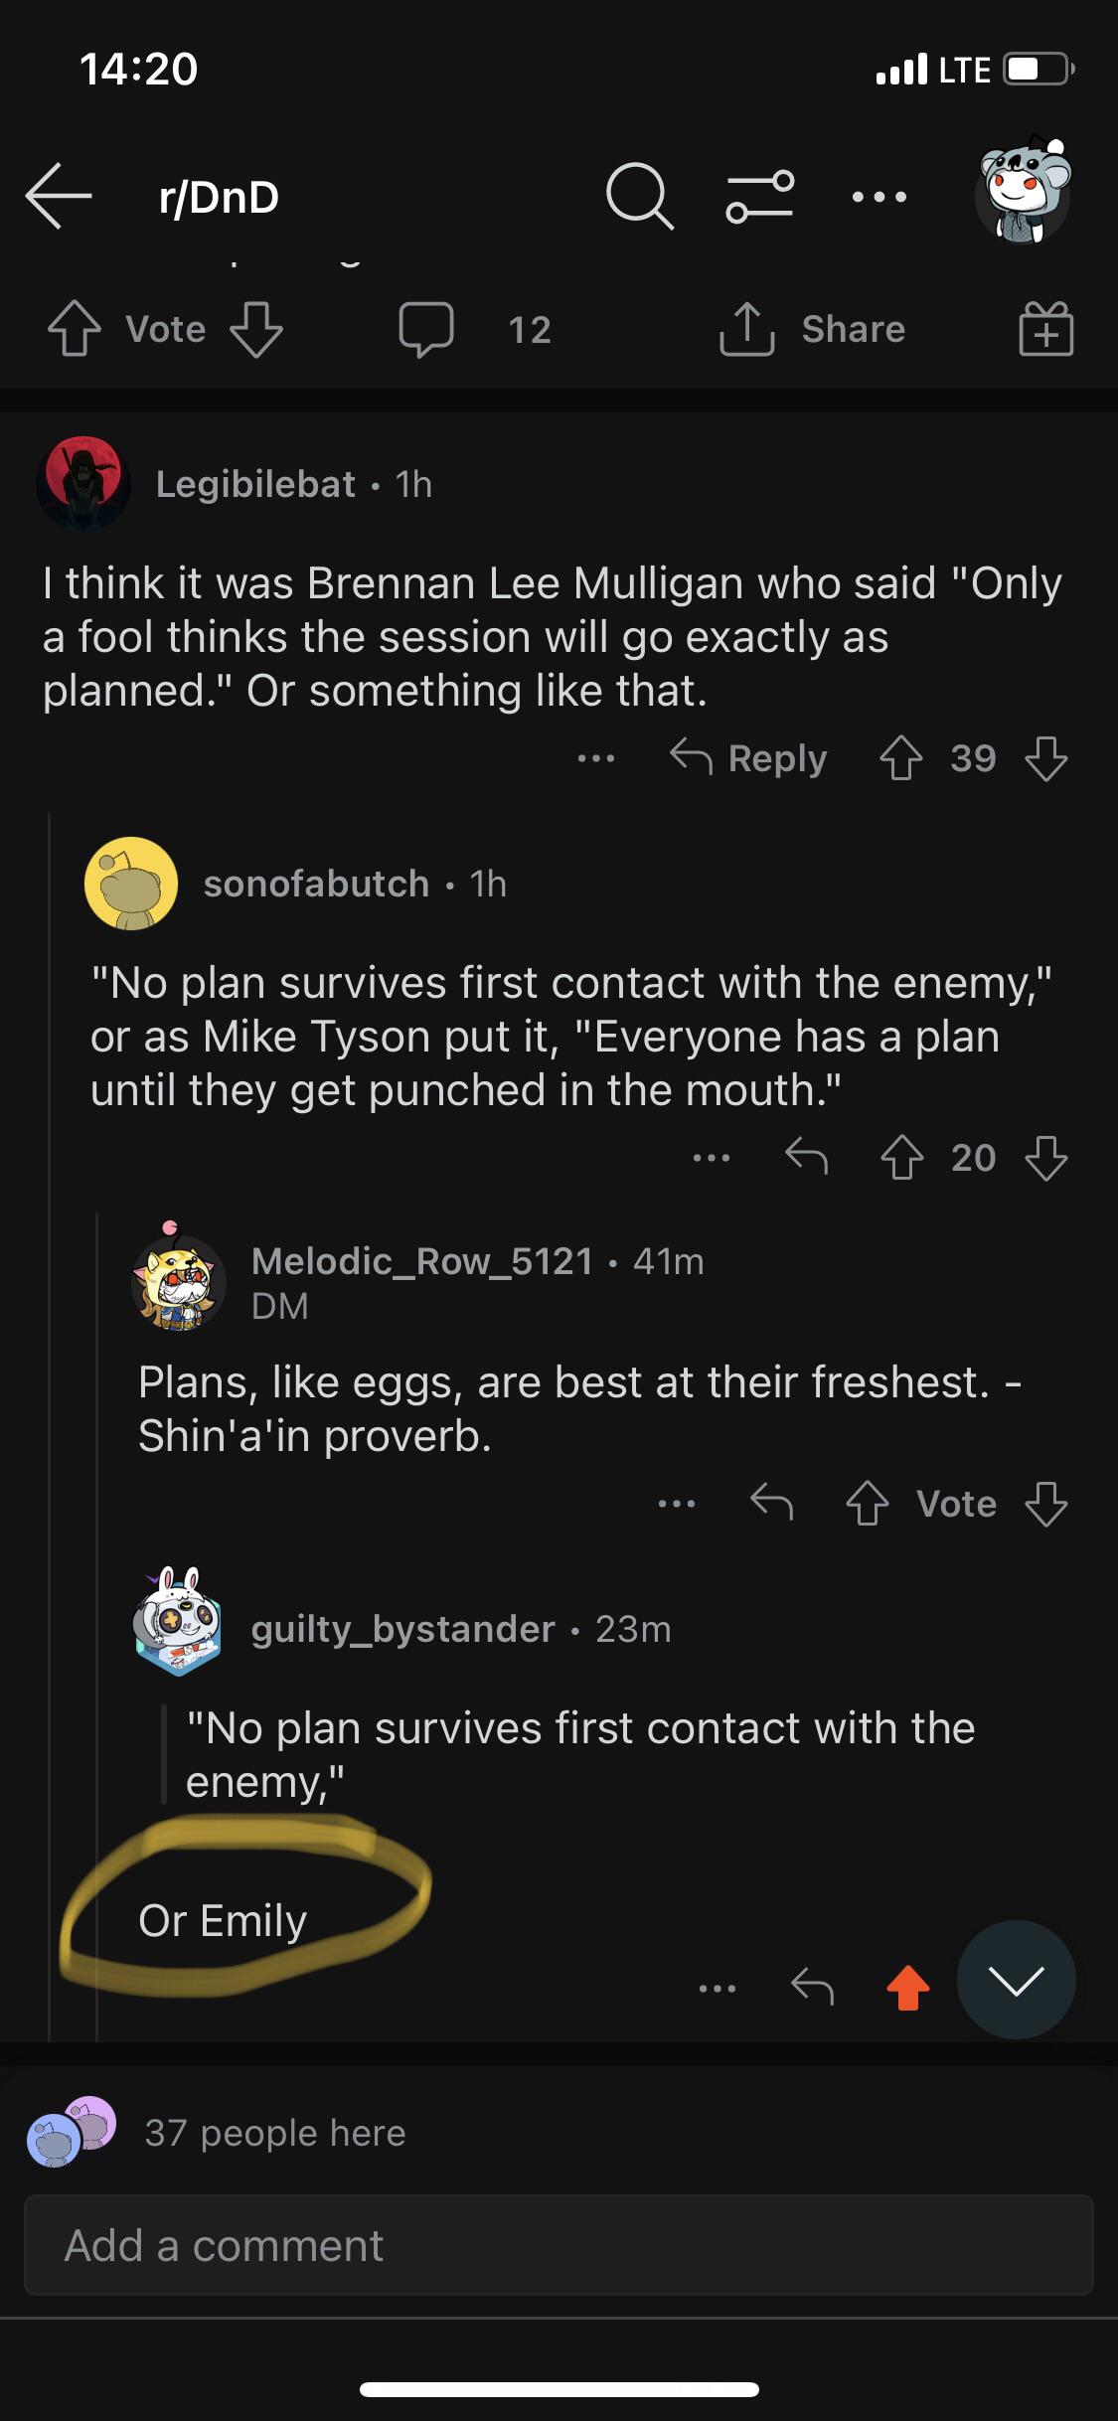
Task: Reply to Legibilebat's comment
Action: (x=748, y=759)
